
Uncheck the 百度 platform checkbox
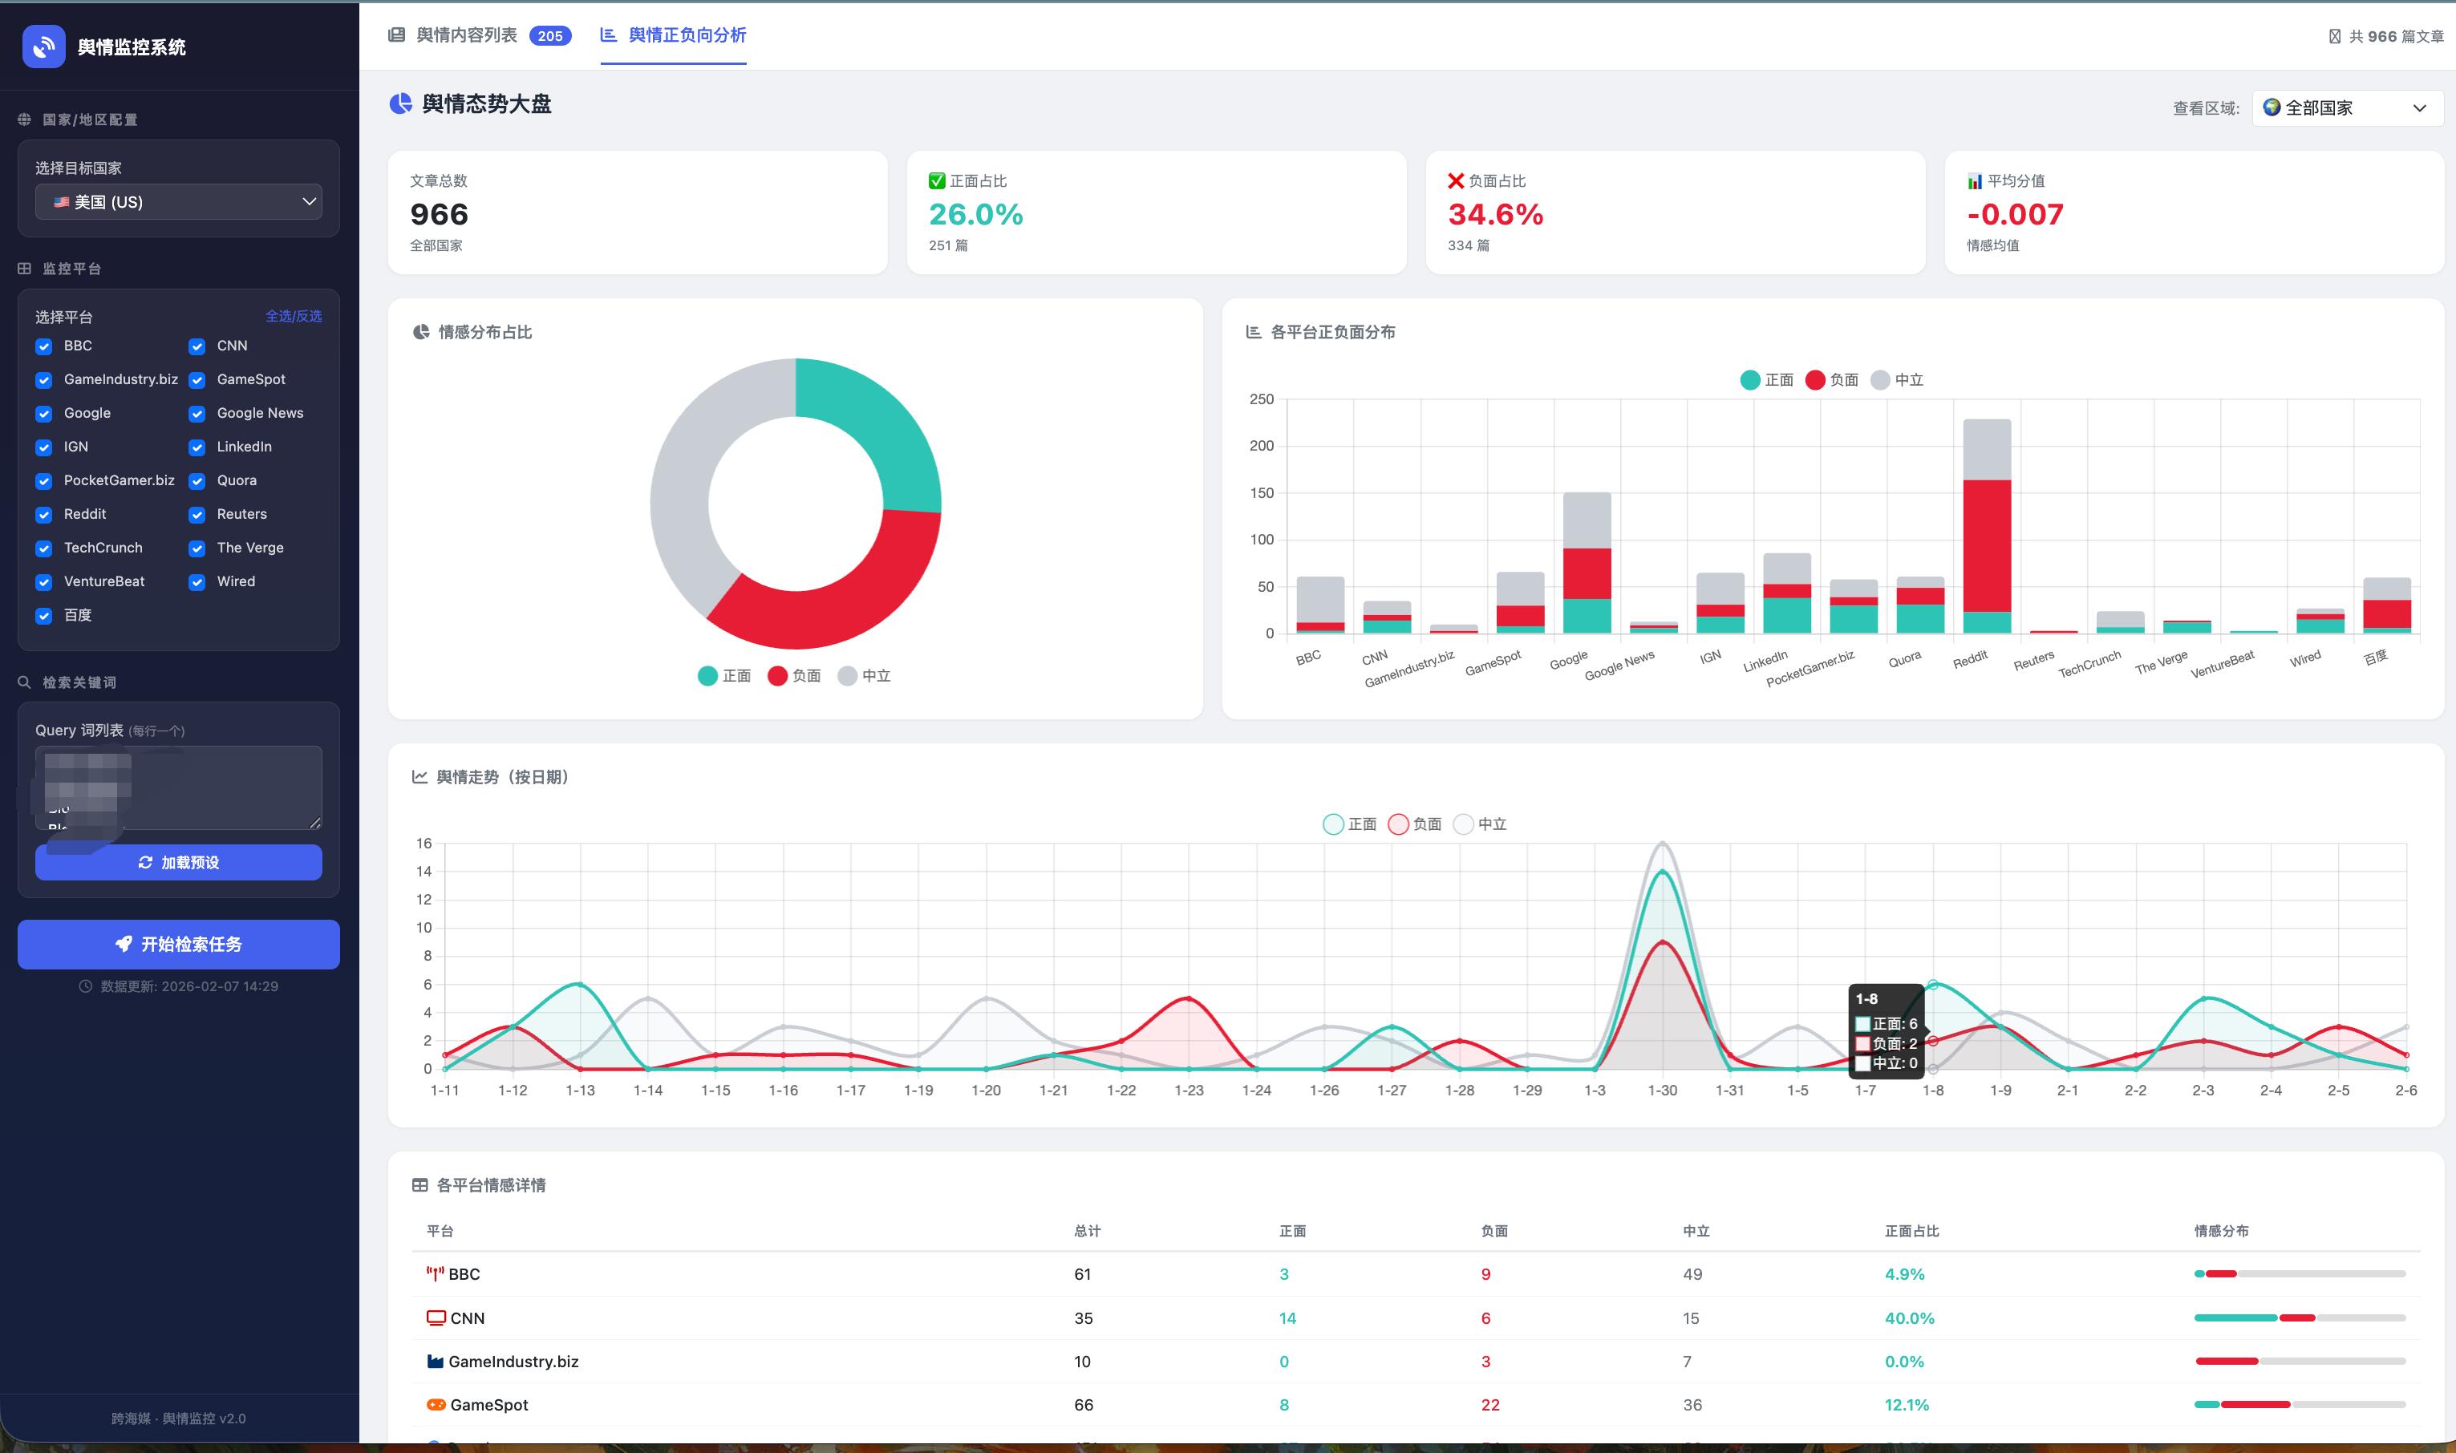(44, 616)
